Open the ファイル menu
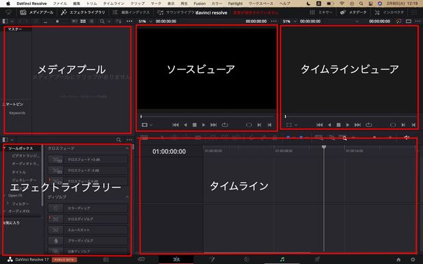This screenshot has width=423, height=264. point(59,3)
